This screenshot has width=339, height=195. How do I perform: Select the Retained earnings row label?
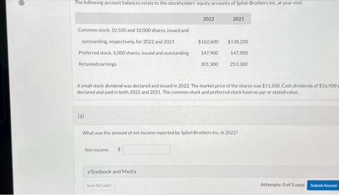[x=97, y=64]
